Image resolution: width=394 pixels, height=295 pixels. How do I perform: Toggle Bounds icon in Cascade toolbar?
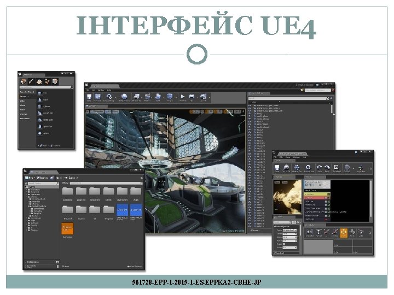(347, 168)
